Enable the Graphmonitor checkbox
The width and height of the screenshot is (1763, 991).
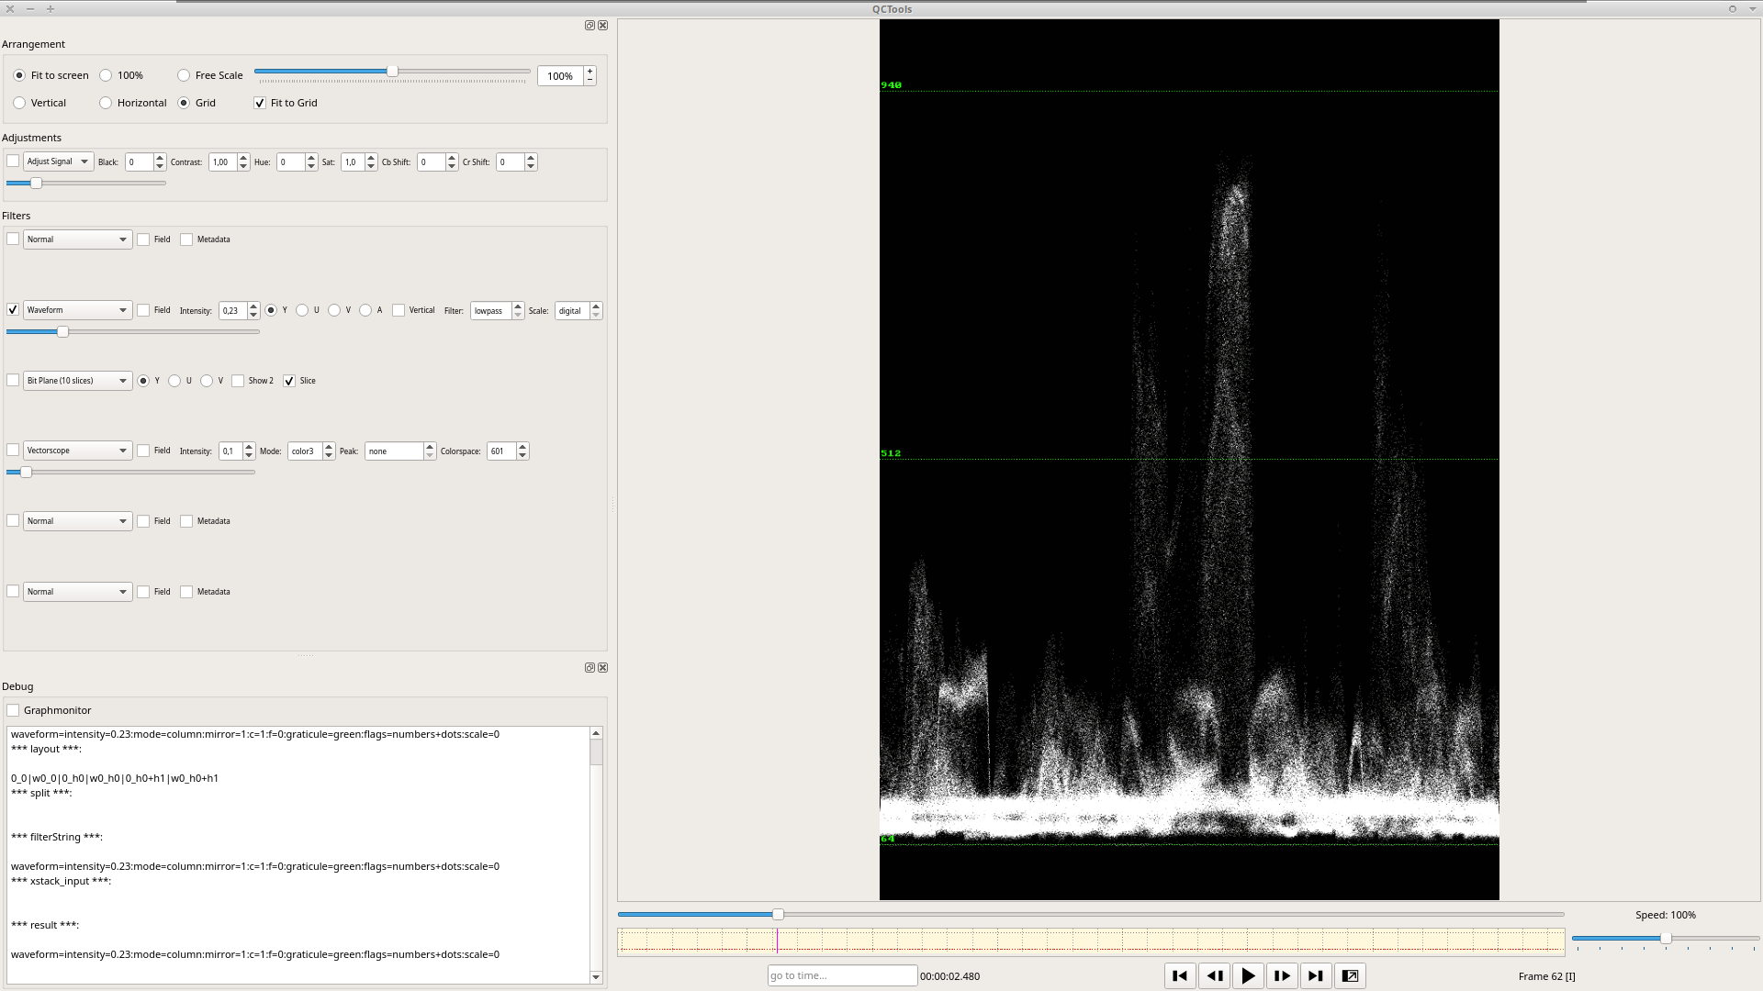click(14, 710)
